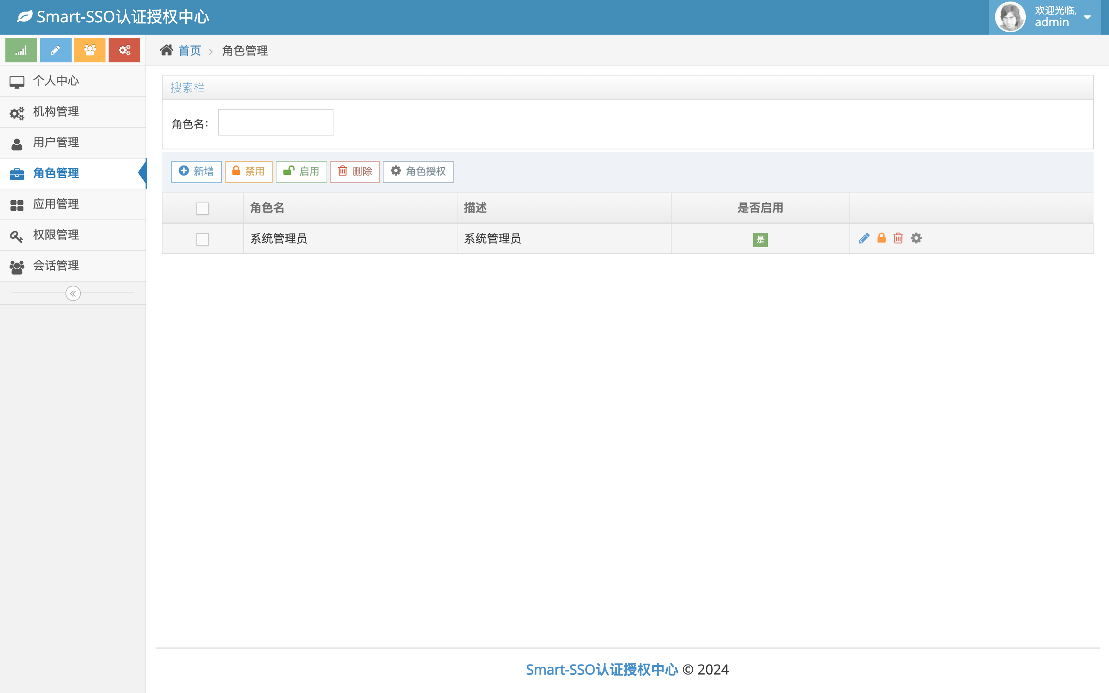1109x693 pixels.
Task: Click the 是否启用 column header
Action: tap(760, 208)
